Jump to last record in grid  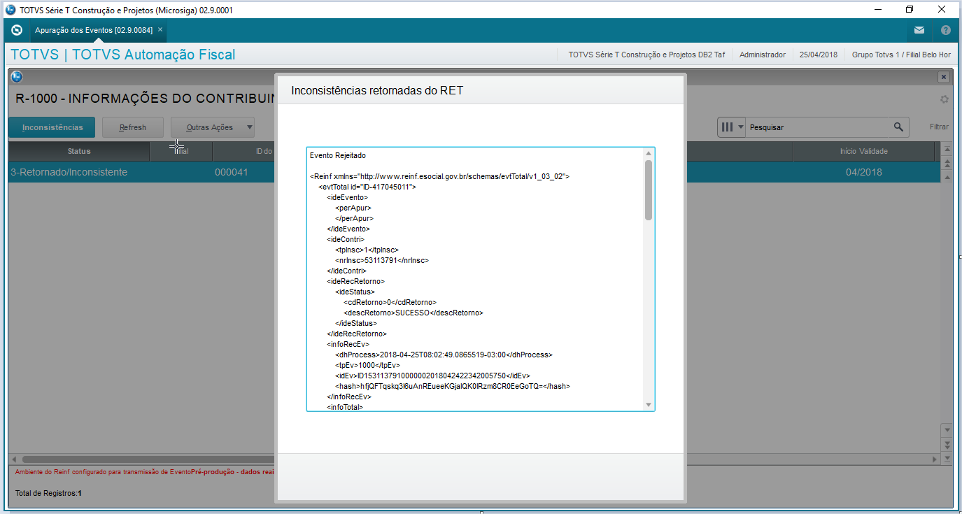[947, 458]
